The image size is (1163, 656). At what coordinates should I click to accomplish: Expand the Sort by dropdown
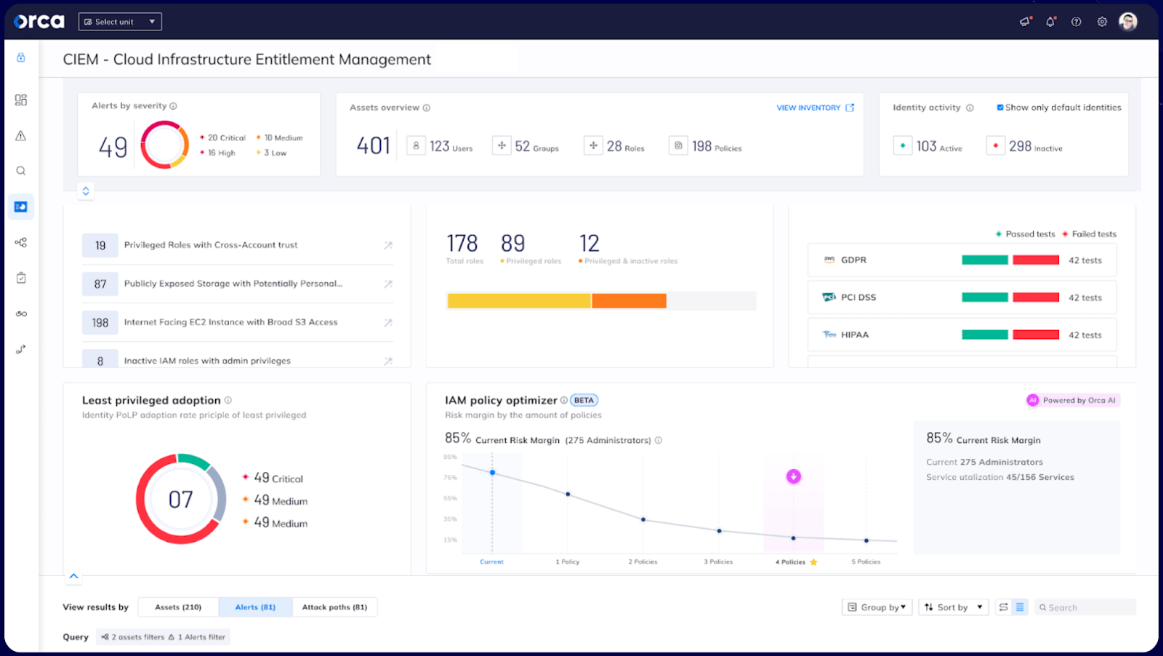953,607
